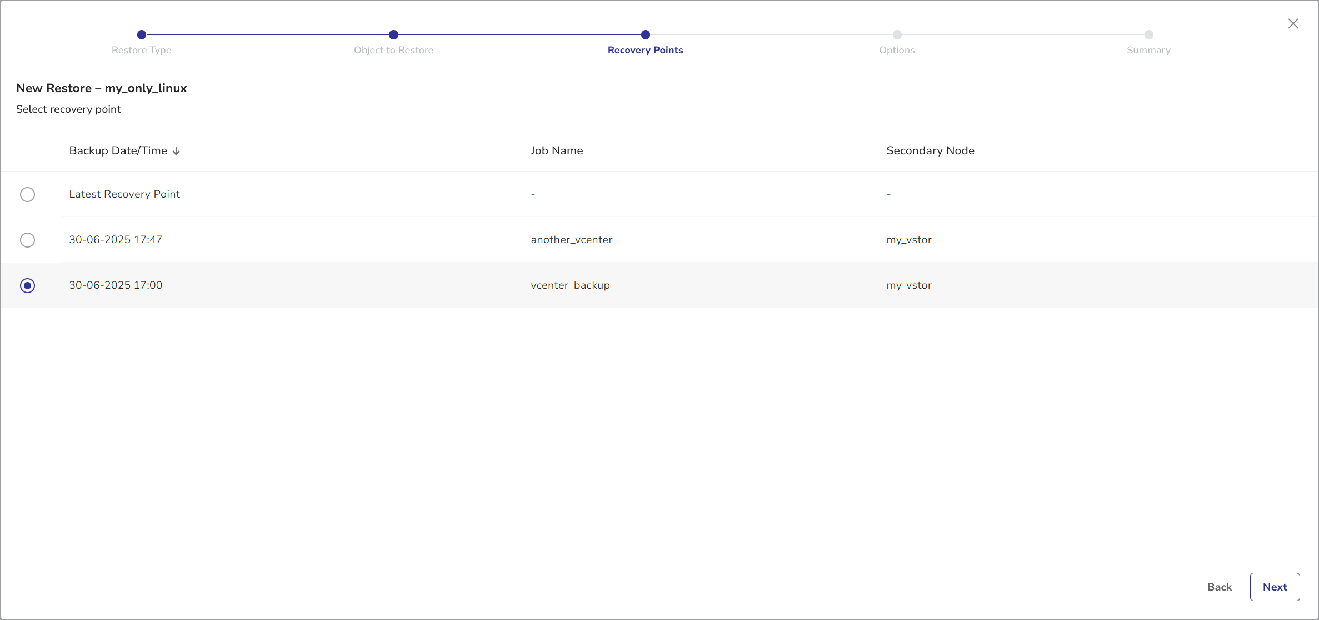
Task: Click the another_vcenter job name cell
Action: click(571, 240)
